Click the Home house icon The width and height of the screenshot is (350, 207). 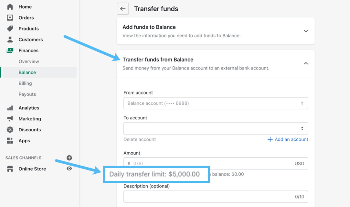(x=10, y=7)
